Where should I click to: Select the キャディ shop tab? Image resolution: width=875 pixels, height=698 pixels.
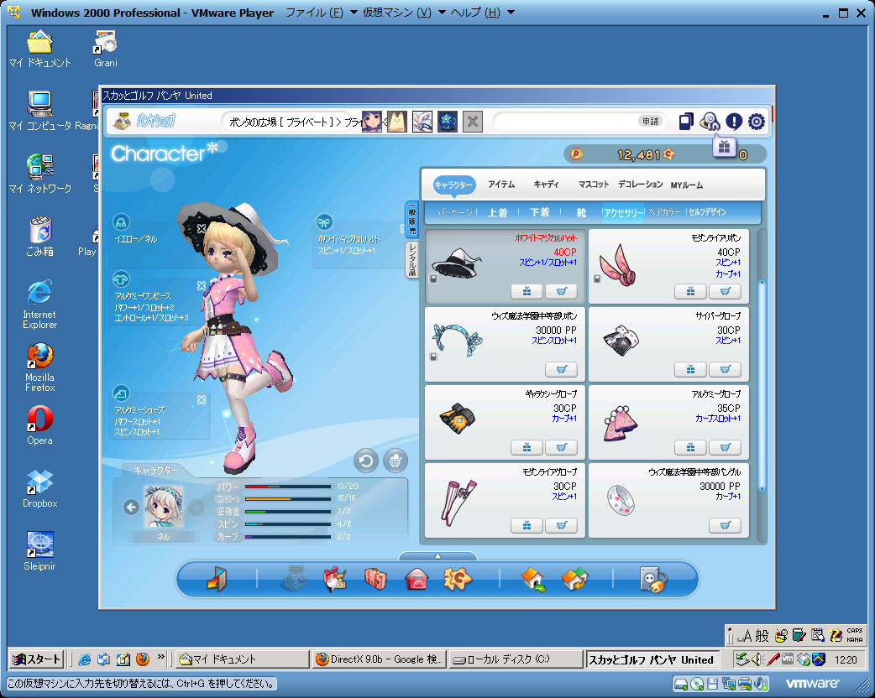[x=546, y=185]
